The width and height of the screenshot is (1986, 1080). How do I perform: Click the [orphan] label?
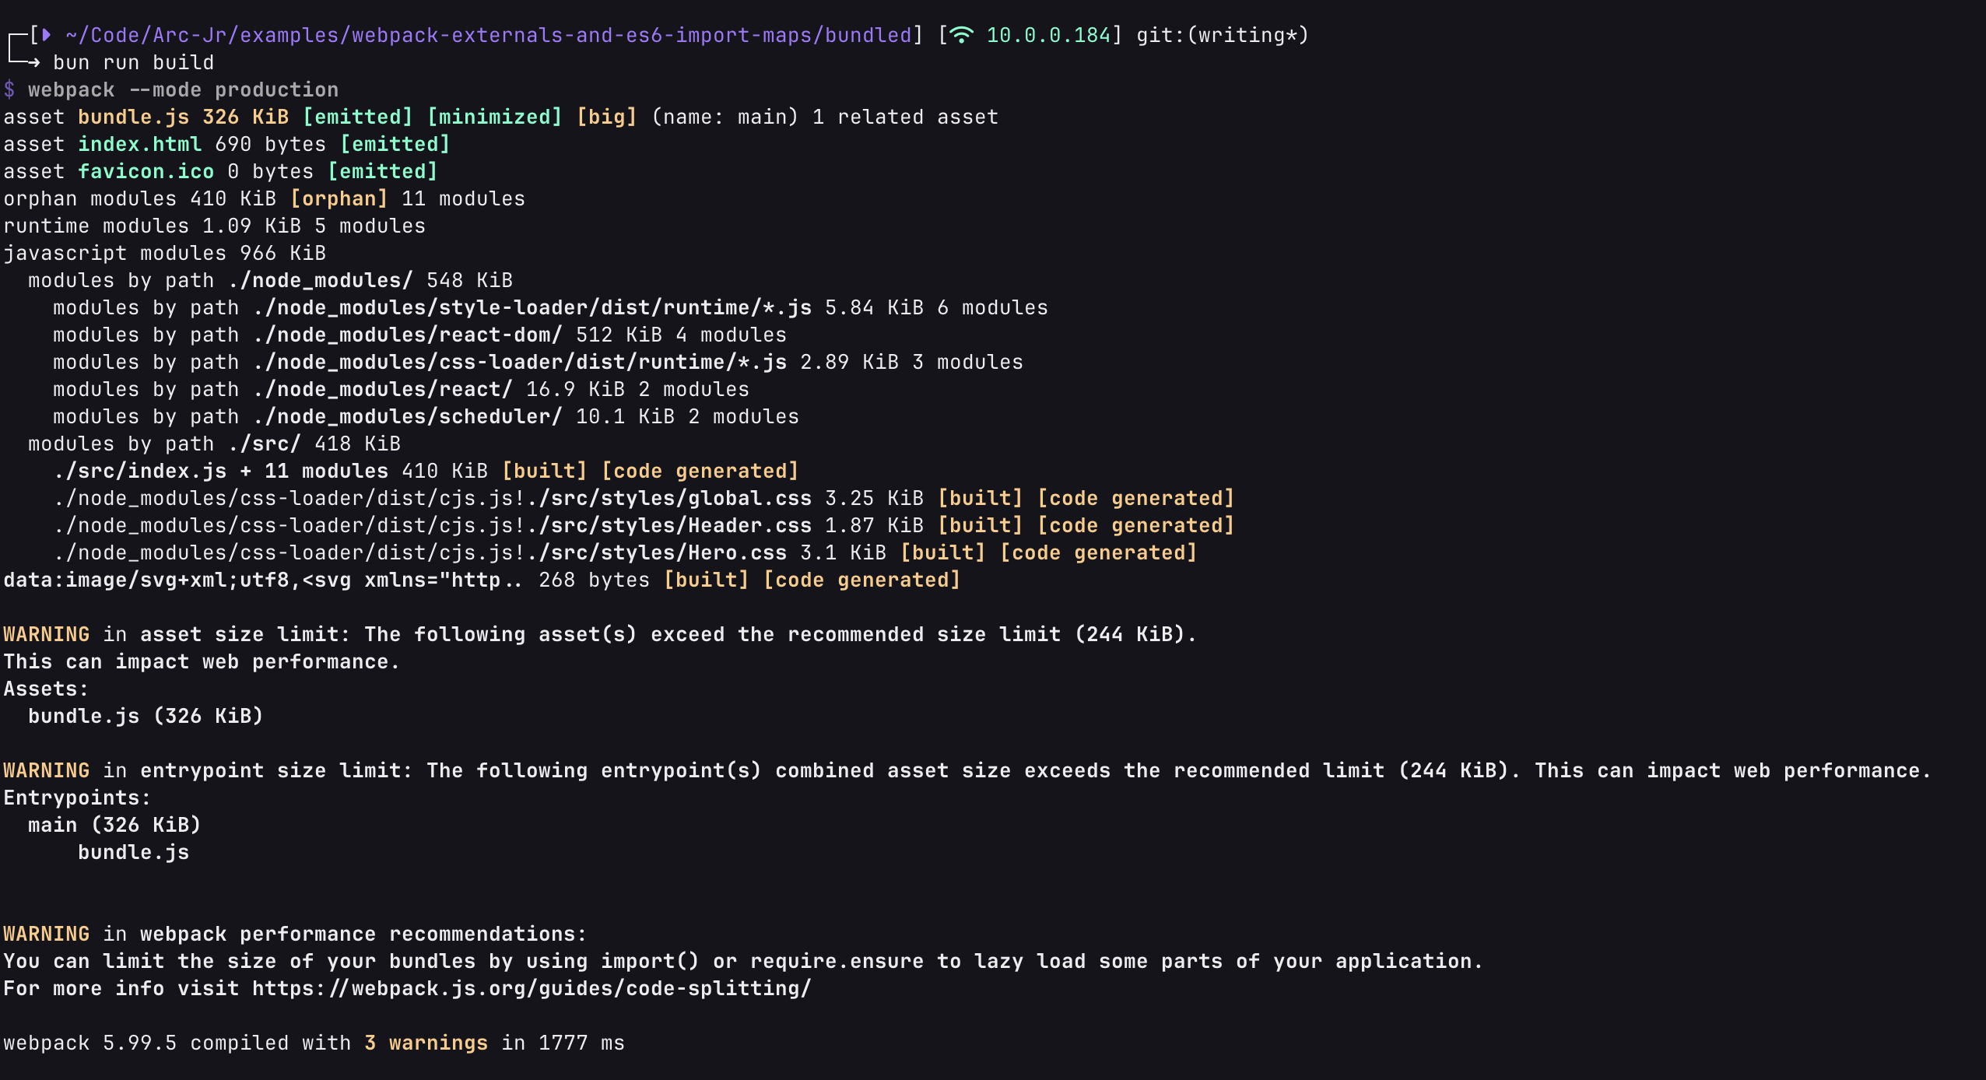point(339,198)
